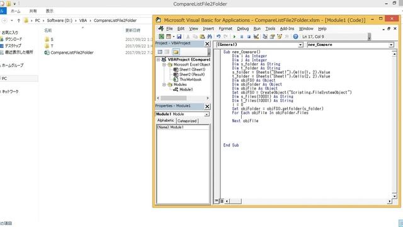Click the Cut scissors icon
Screen dimensions: 403x227
click(188, 37)
